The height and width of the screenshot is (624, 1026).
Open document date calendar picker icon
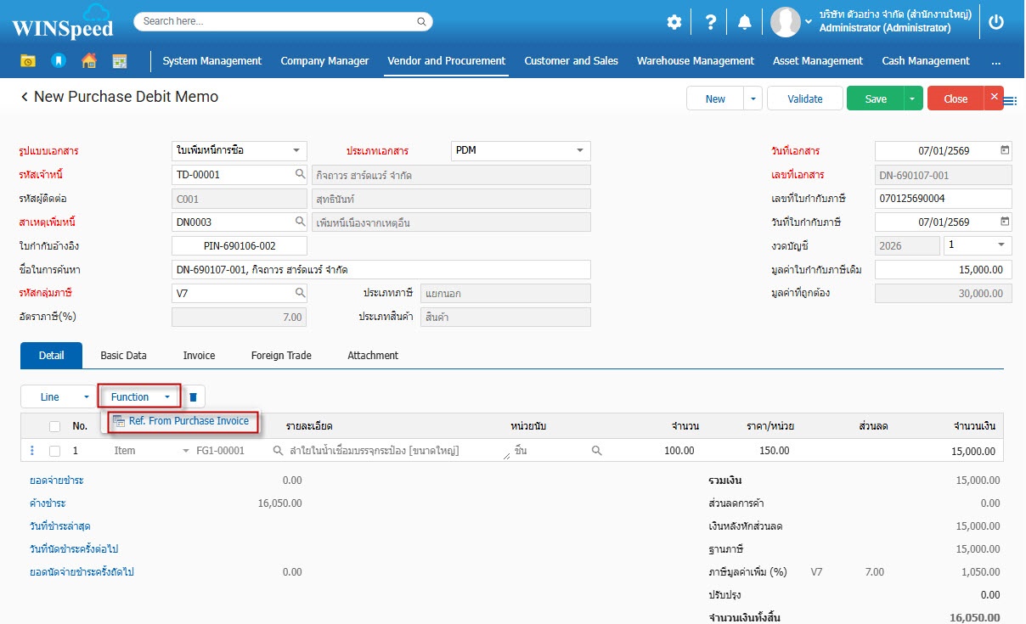point(1005,150)
